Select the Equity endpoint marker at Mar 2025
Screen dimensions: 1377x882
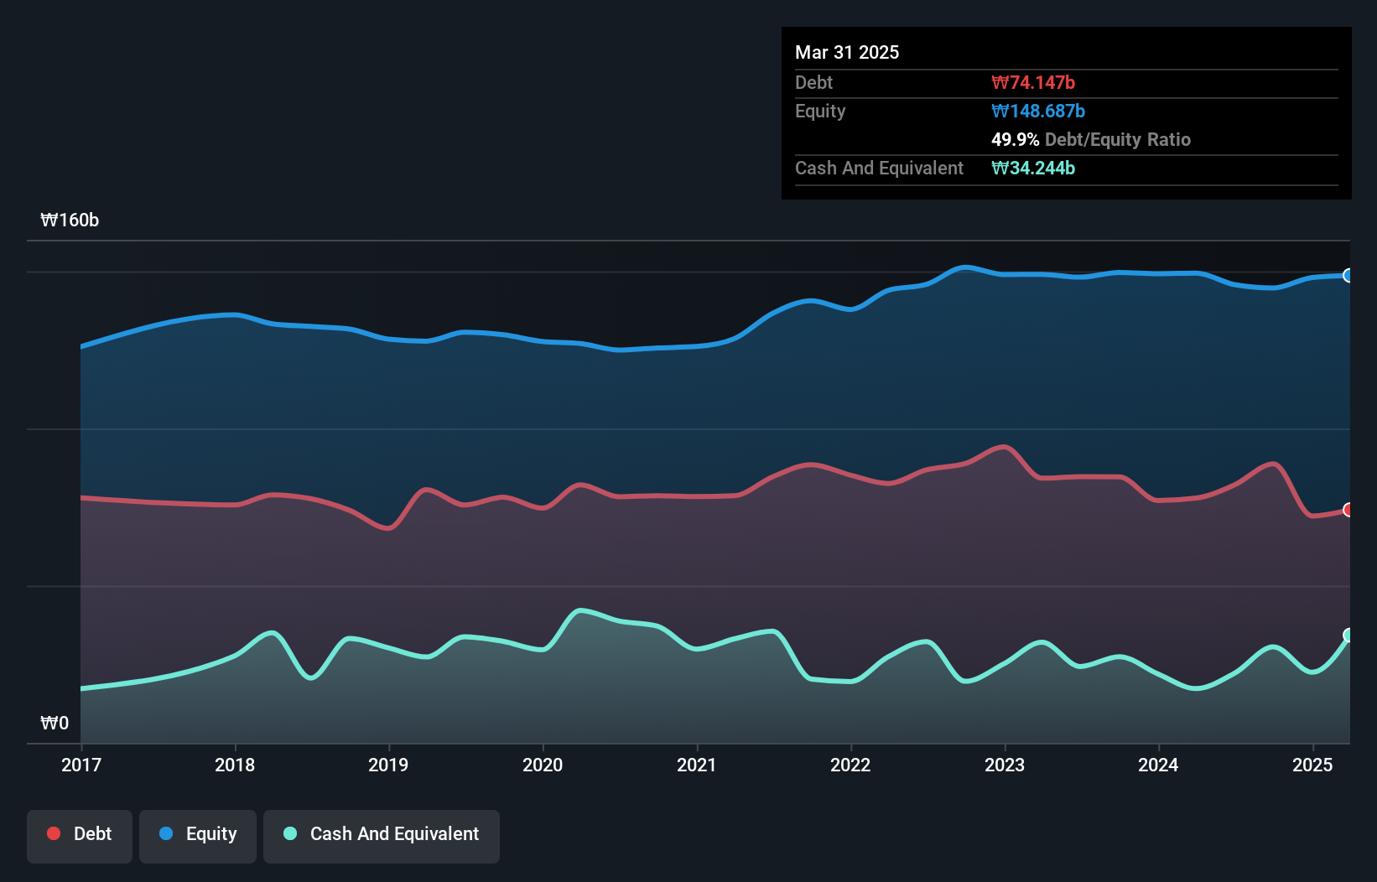click(1348, 275)
